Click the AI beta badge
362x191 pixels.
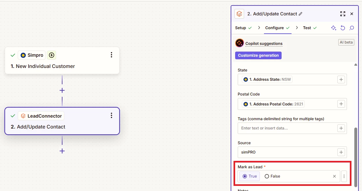point(346,42)
